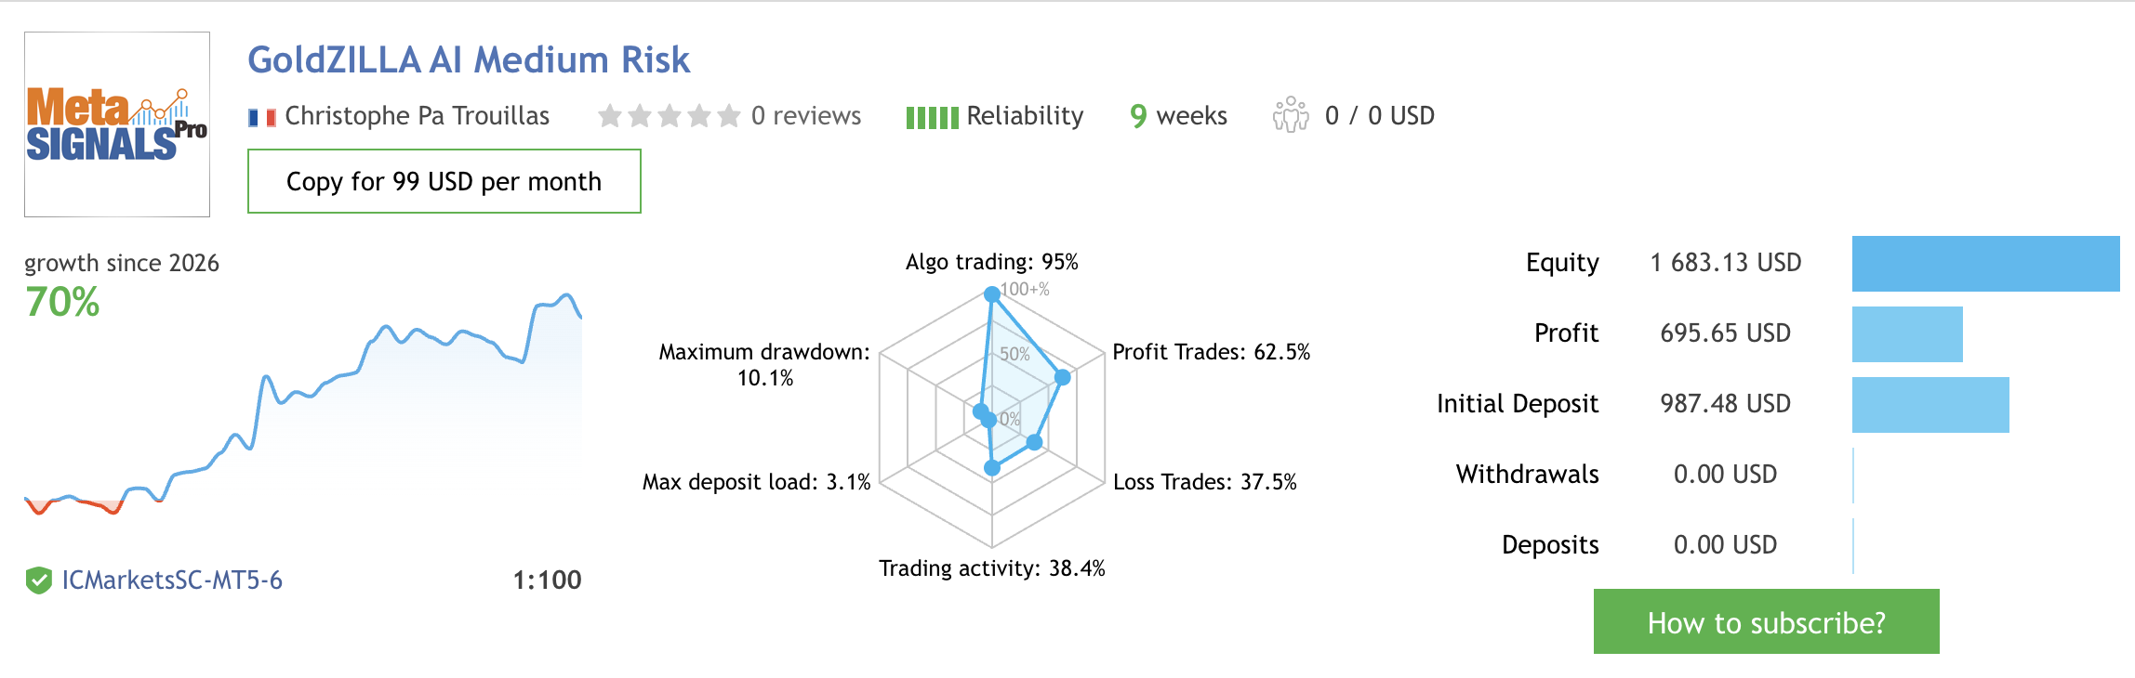Viewport: 2135px width, 678px height.
Task: Click the Equity blue bar
Action: click(1985, 264)
